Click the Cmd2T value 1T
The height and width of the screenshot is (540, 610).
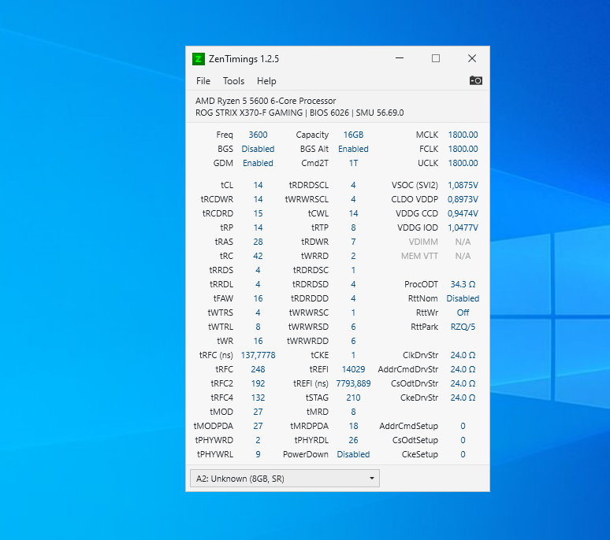pos(353,163)
